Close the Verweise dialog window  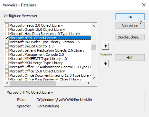point(144,5)
